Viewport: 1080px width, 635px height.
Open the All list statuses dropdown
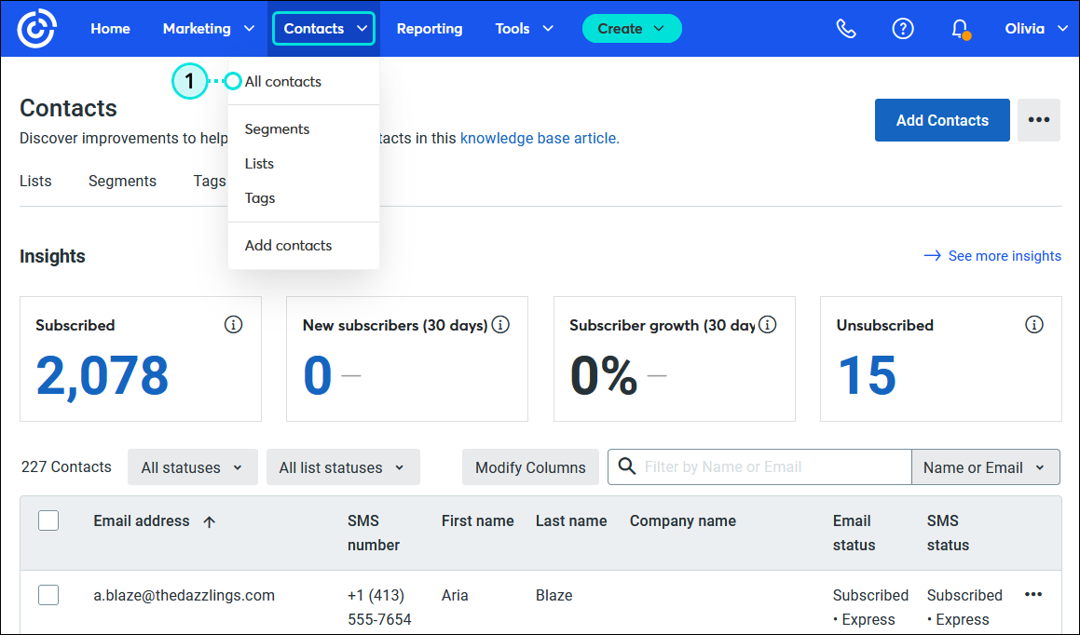pyautogui.click(x=343, y=466)
